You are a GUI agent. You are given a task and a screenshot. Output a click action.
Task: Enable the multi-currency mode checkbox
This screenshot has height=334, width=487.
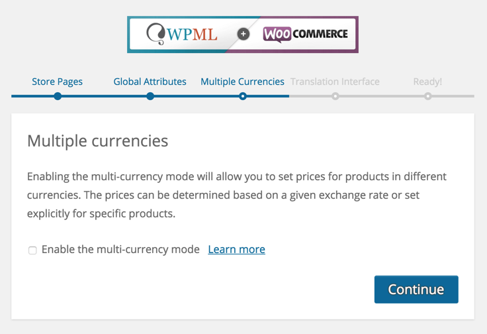point(32,250)
